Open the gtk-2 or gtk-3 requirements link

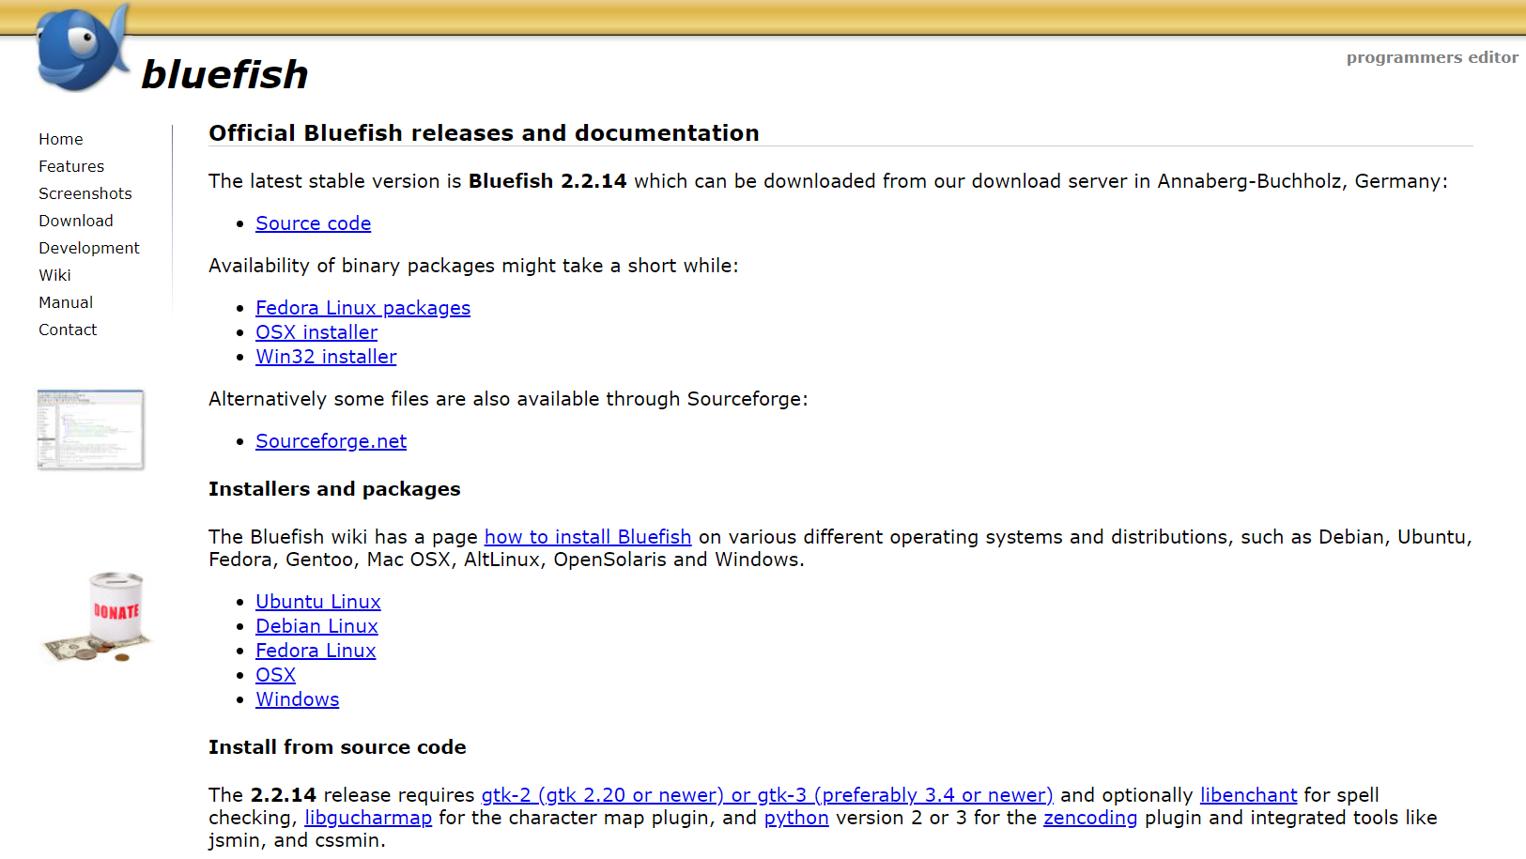tap(767, 795)
